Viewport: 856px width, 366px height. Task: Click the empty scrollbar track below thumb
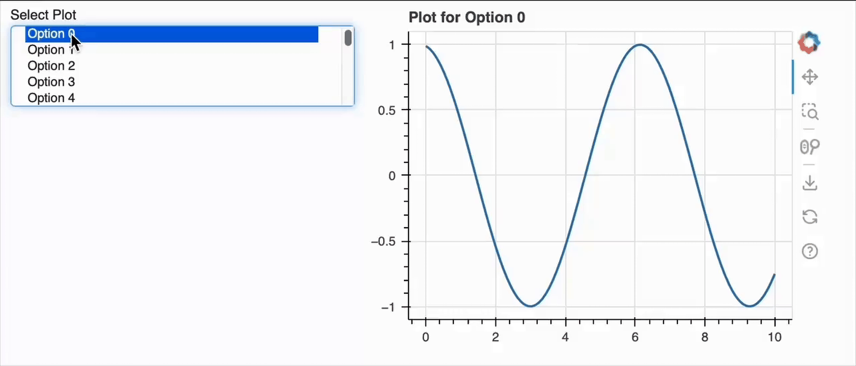pos(348,76)
